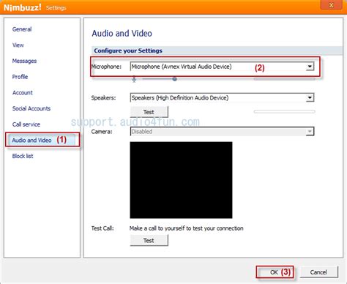
Task: Go to Messages settings
Action: pyautogui.click(x=24, y=61)
